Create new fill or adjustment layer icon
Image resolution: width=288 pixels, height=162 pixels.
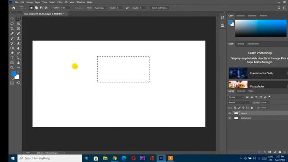pyautogui.click(x=275, y=152)
